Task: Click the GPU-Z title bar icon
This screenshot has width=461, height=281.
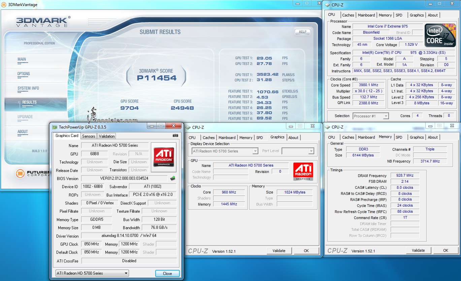Action: coord(55,127)
